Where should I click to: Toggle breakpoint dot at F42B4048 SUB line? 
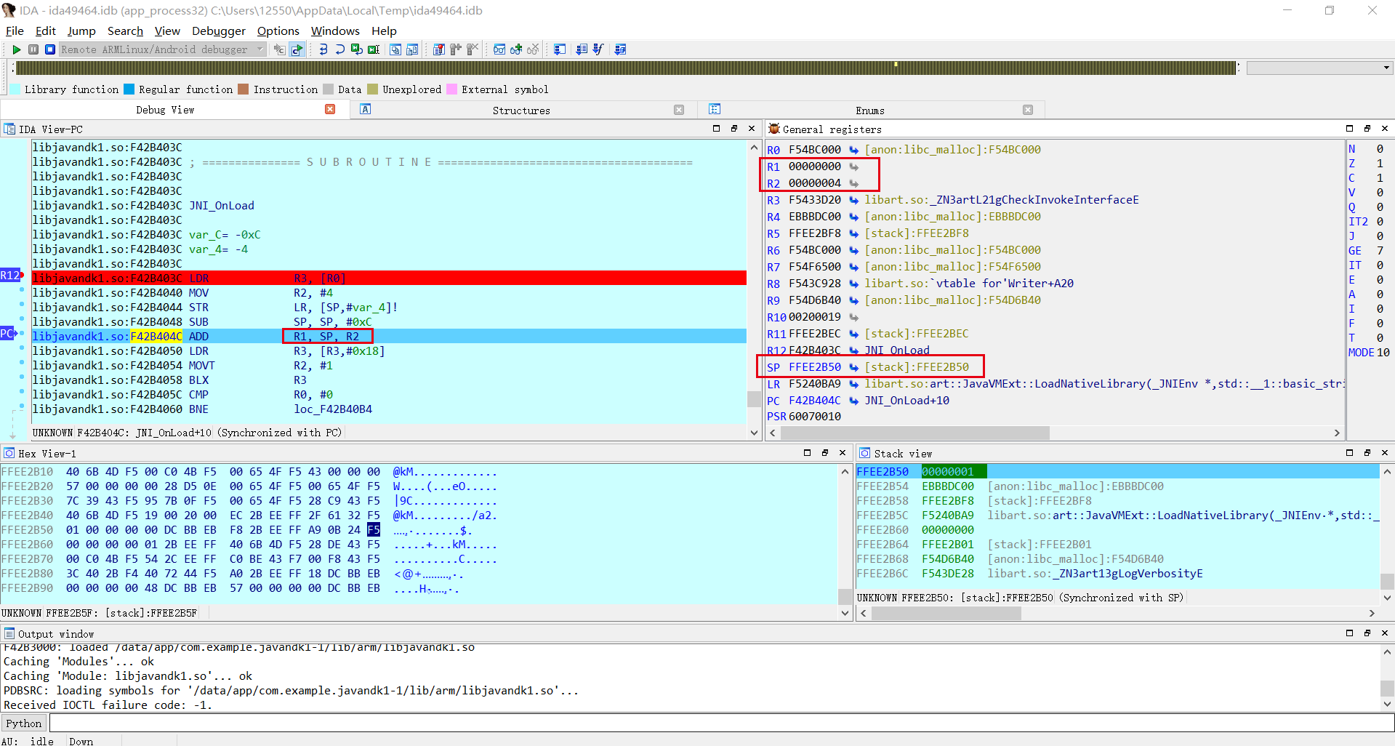coord(22,319)
